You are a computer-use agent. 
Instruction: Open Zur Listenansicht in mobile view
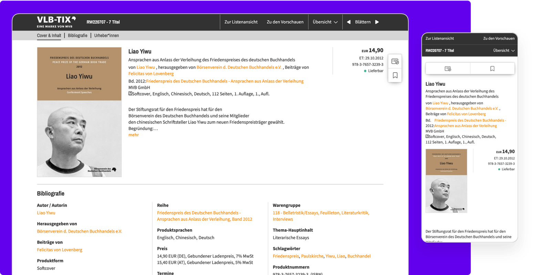pyautogui.click(x=439, y=39)
